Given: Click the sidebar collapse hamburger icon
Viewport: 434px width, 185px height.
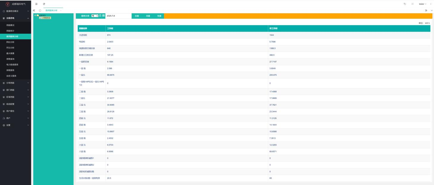Looking at the screenshot, I should pos(36,4).
